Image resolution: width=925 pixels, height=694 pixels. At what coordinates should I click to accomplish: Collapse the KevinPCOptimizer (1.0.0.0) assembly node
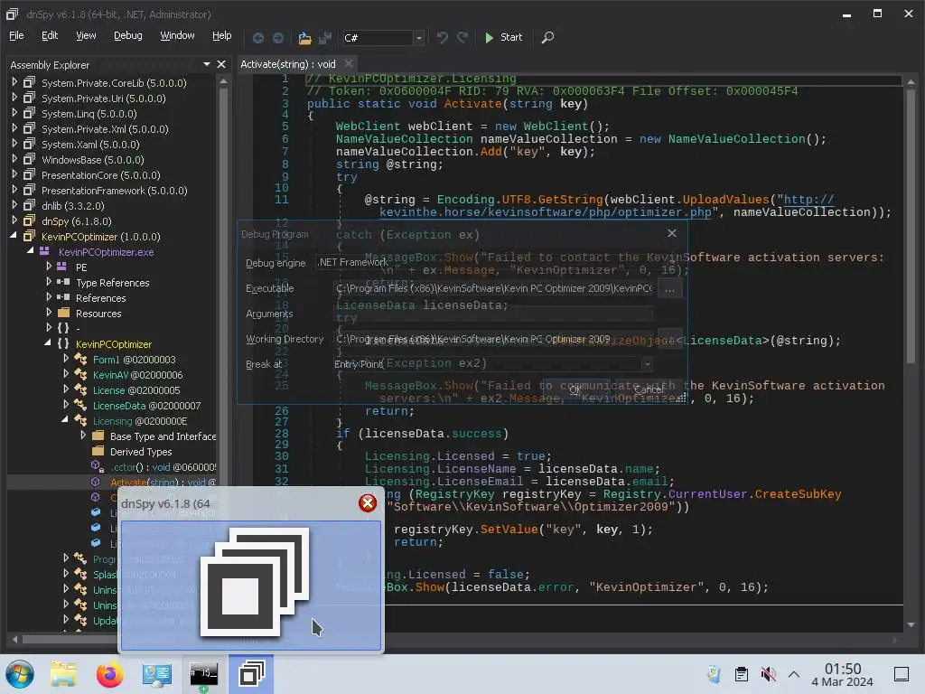[x=14, y=236]
